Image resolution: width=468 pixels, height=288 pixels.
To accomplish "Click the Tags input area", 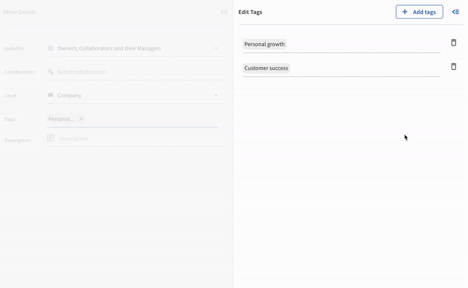I will click(152, 119).
